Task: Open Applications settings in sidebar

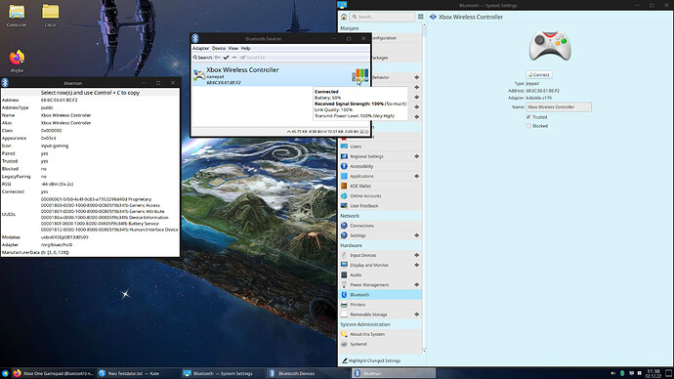Action: (x=380, y=176)
